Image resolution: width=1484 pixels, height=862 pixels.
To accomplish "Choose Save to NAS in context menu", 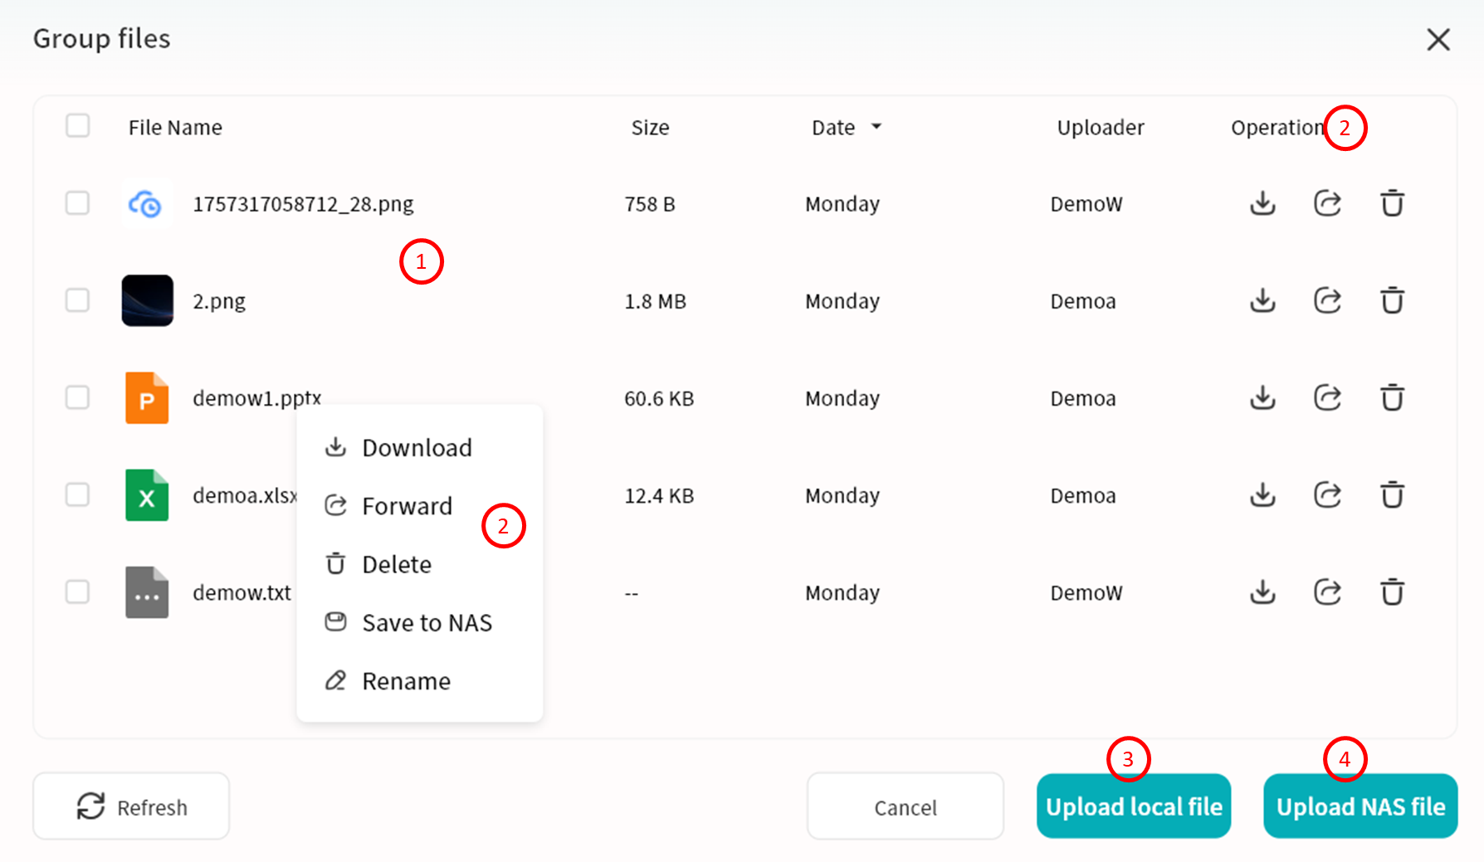I will point(426,623).
